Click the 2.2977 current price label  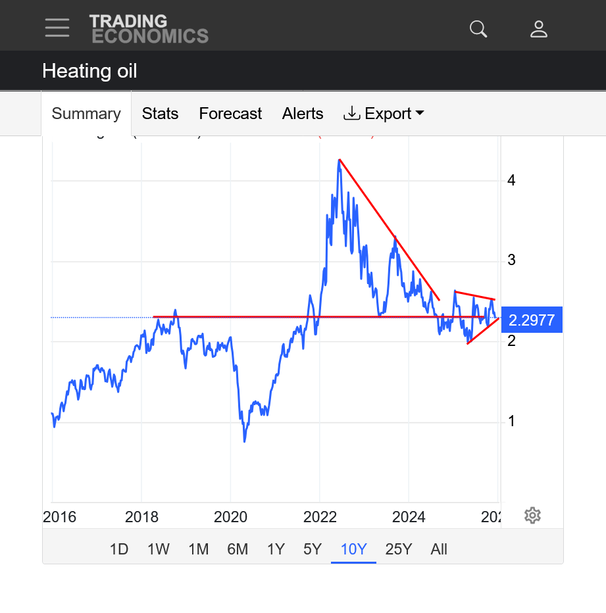532,321
